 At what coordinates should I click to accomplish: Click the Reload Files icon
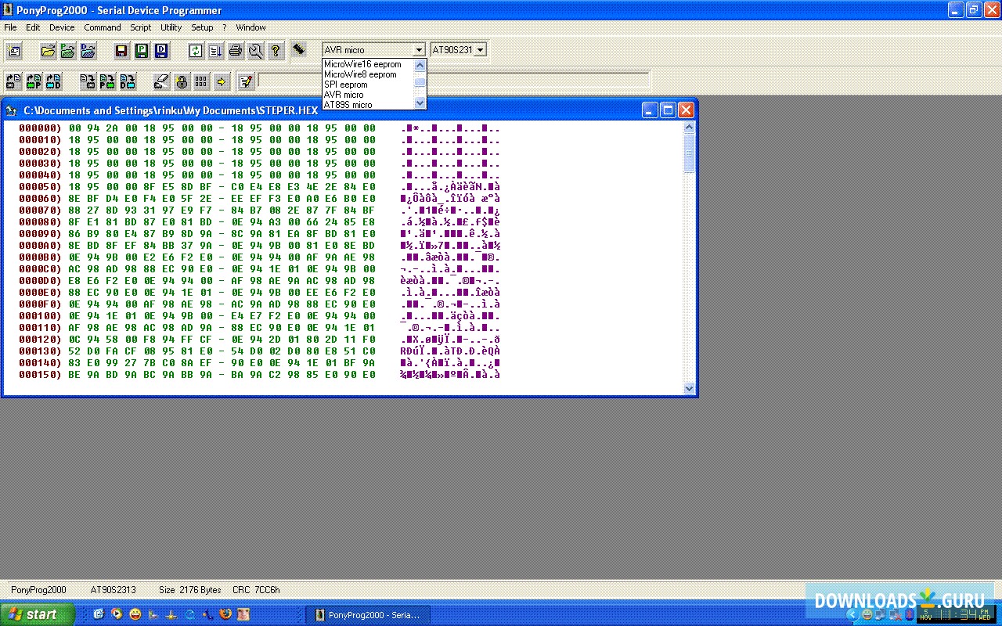tap(196, 52)
